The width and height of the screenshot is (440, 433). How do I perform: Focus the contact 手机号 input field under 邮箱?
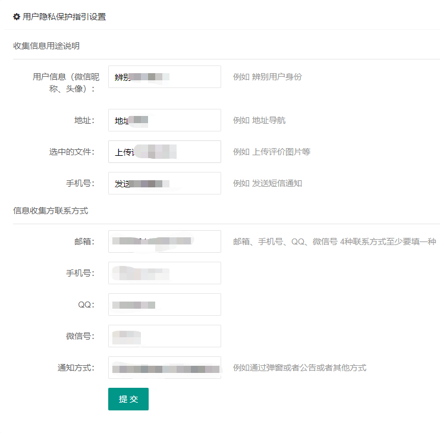coord(165,273)
